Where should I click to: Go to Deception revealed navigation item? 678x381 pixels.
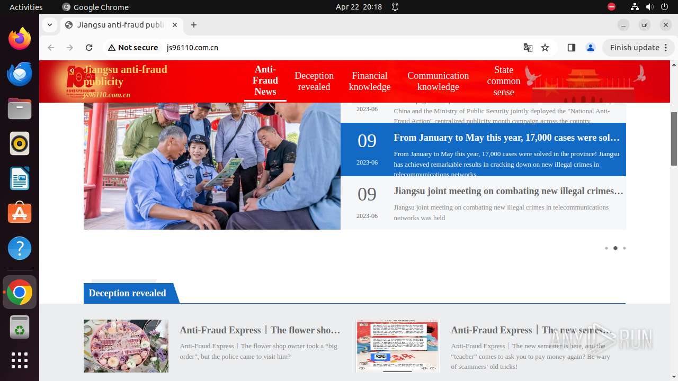click(x=314, y=81)
